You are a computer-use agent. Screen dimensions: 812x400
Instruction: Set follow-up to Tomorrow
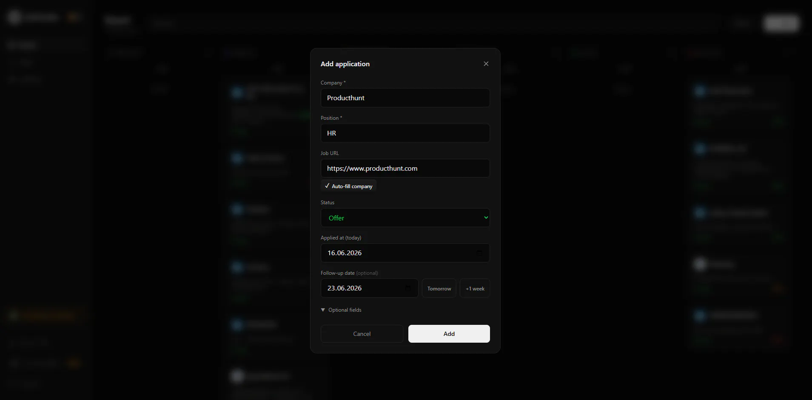click(x=439, y=288)
